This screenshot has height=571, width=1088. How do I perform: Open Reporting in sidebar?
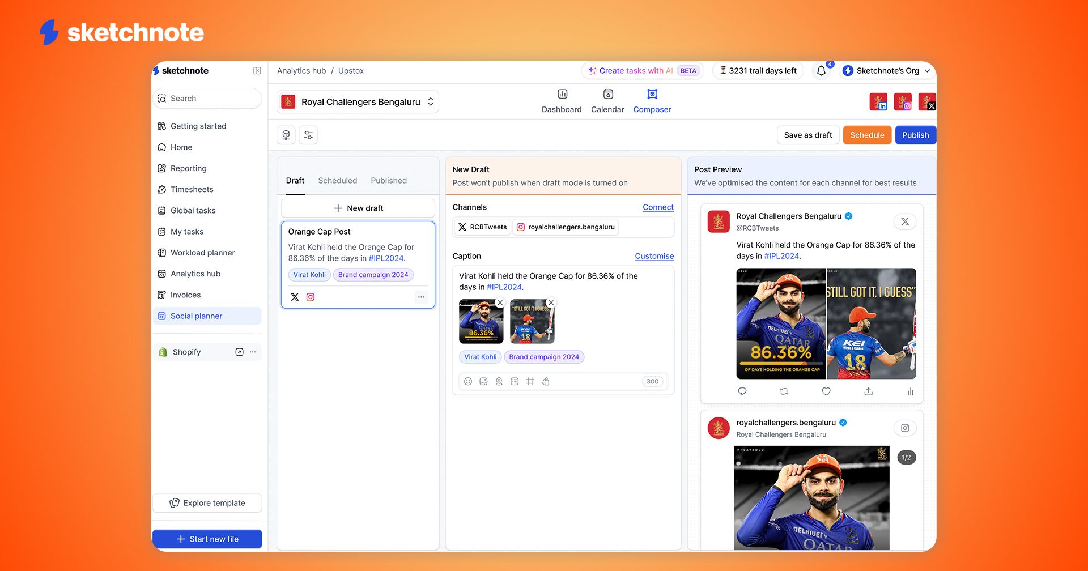207,168
